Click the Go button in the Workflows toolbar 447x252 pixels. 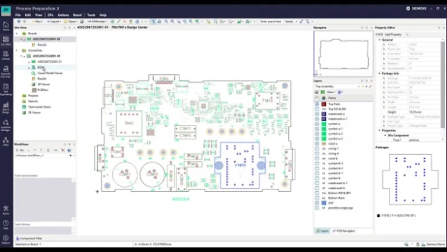click(20, 150)
